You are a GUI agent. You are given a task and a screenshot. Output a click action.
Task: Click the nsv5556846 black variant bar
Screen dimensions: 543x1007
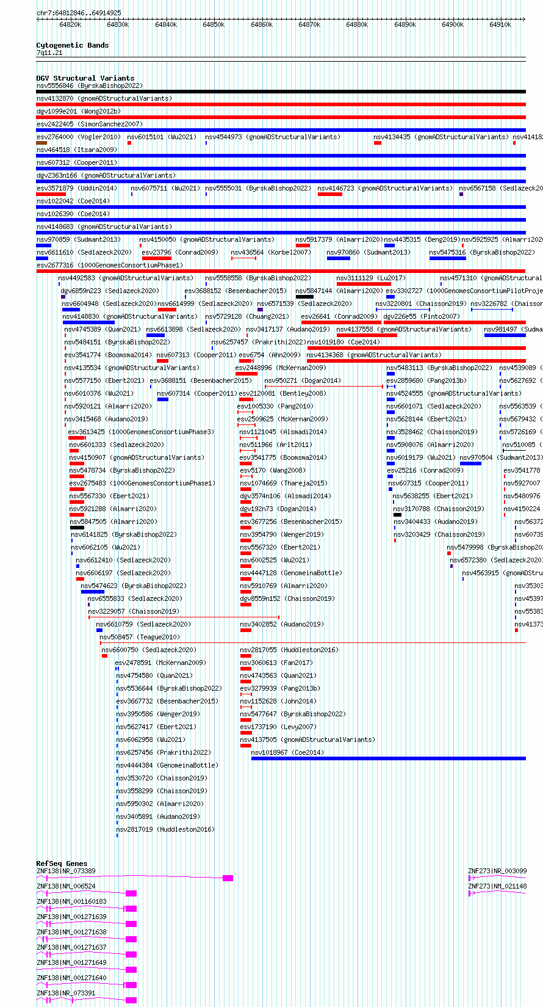coord(281,92)
